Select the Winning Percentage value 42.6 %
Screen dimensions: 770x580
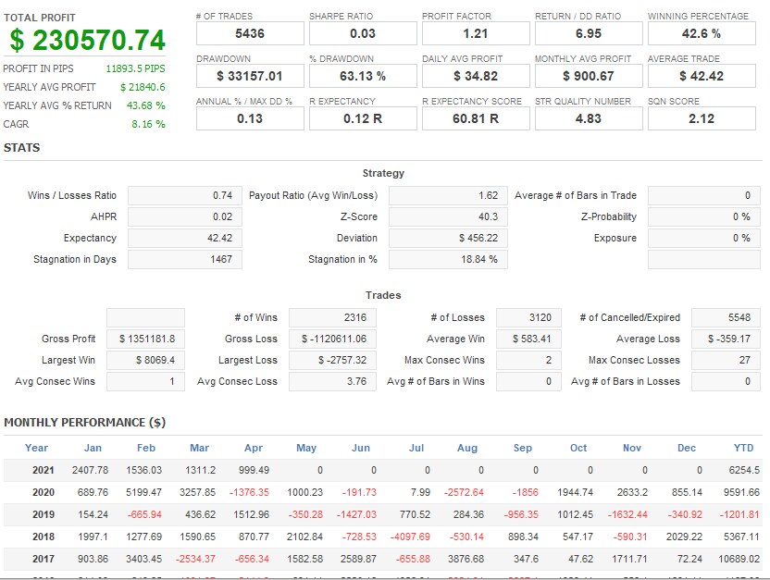point(702,34)
